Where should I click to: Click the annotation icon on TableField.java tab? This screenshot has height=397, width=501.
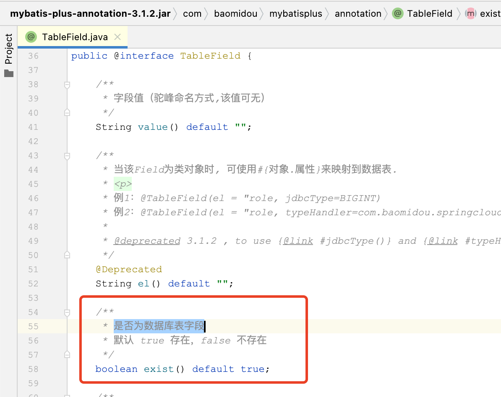coord(30,37)
